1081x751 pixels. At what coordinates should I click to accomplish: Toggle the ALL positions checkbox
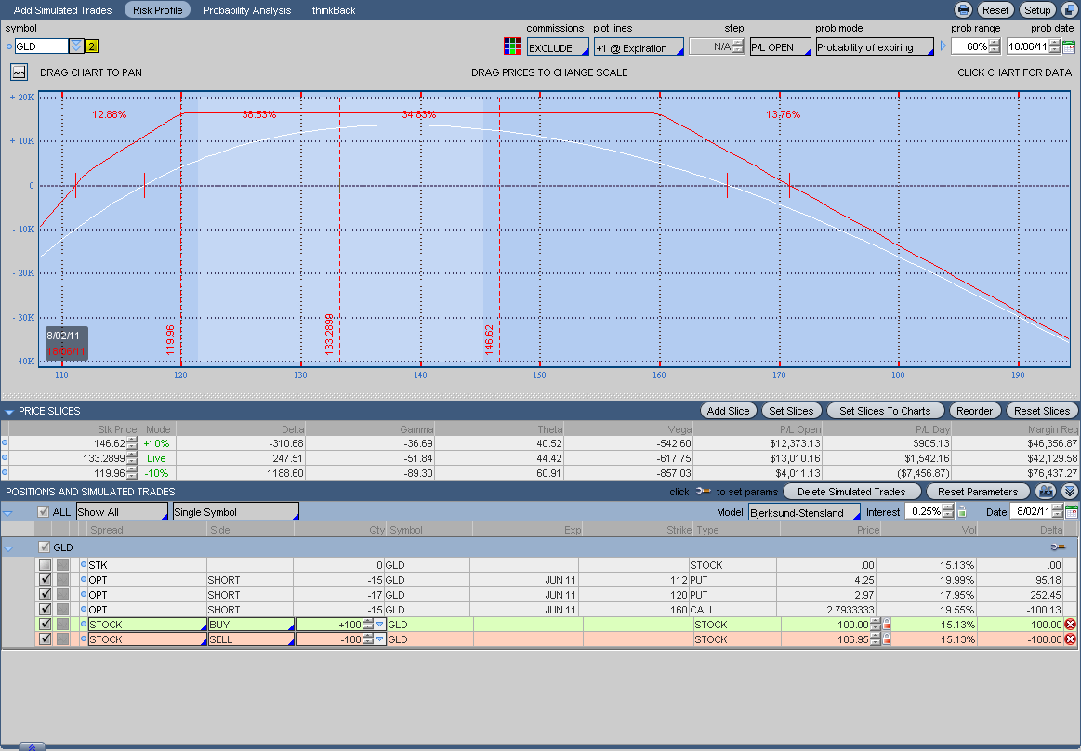point(43,511)
